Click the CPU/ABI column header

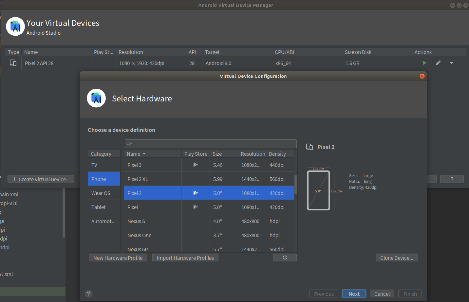[x=307, y=52]
